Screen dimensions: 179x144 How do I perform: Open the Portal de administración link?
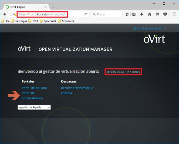pos(32,96)
